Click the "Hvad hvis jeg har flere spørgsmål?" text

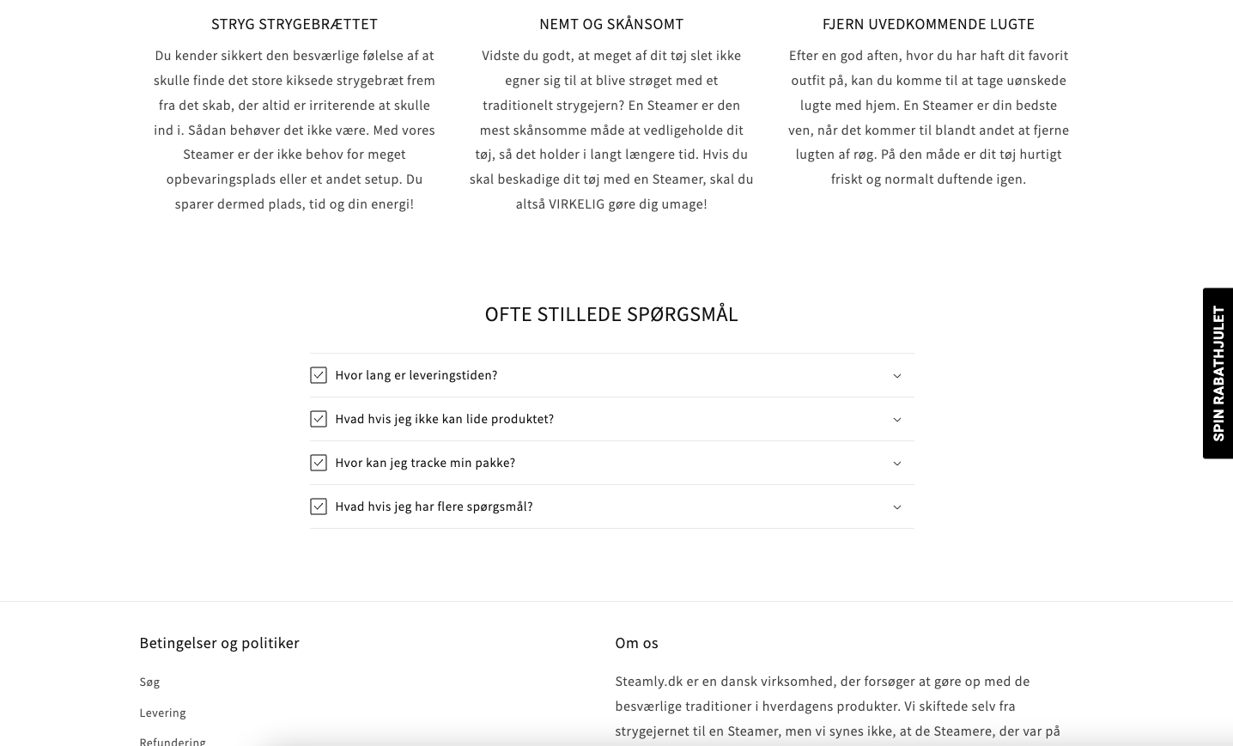pos(434,506)
